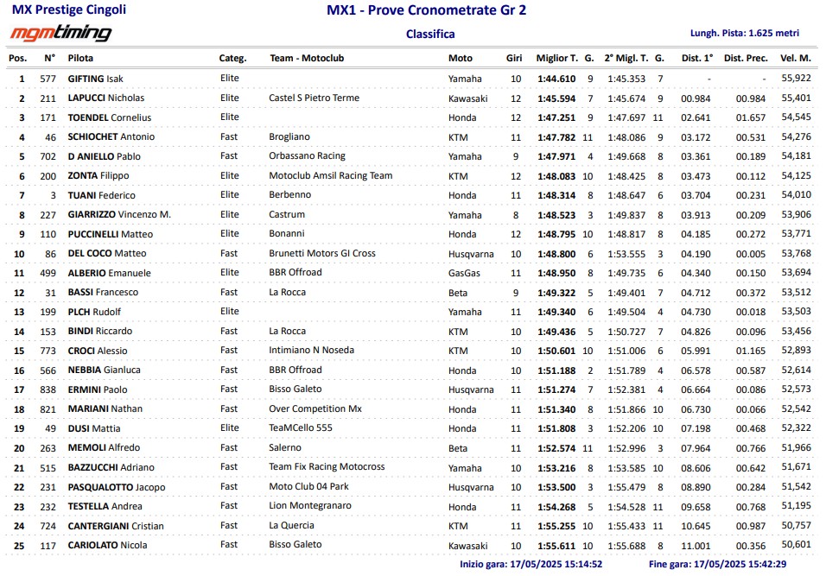Click the 'Moto' column header

click(x=461, y=58)
